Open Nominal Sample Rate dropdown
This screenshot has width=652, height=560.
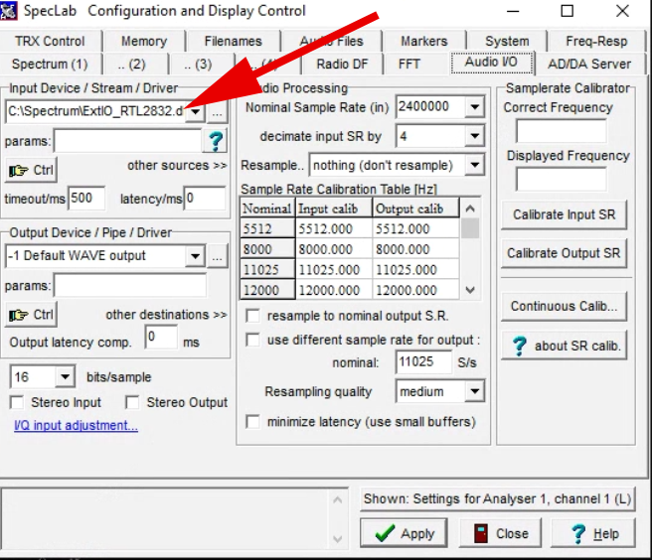point(474,107)
